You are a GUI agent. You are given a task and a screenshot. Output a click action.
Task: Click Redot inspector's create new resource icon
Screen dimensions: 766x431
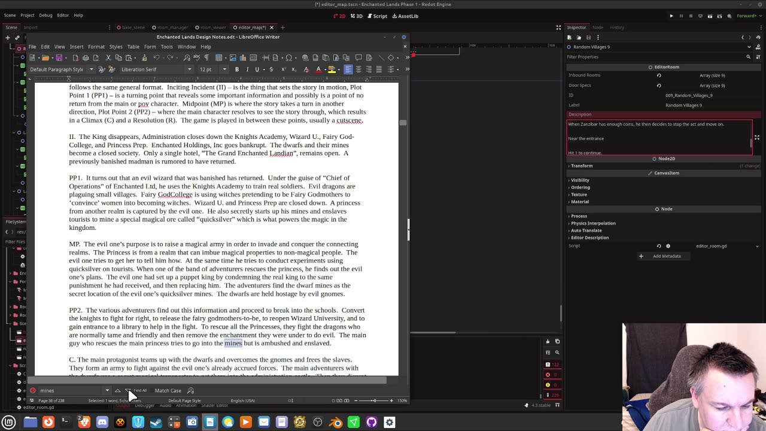[x=570, y=37]
